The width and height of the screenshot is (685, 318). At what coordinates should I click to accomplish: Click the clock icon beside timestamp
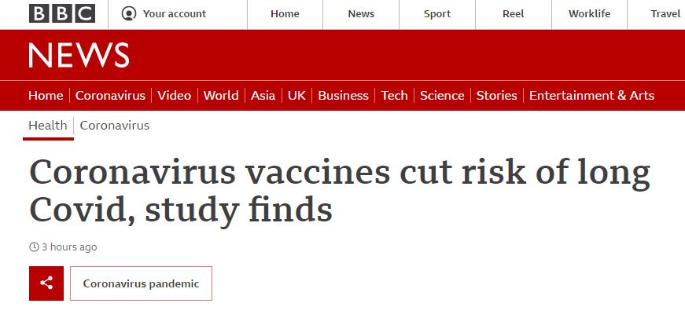tap(34, 247)
